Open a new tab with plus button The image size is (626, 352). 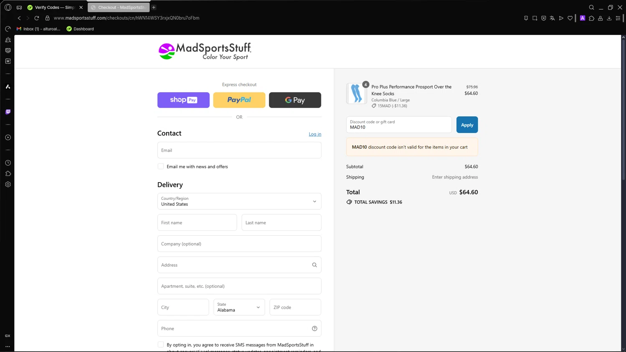pos(154,8)
